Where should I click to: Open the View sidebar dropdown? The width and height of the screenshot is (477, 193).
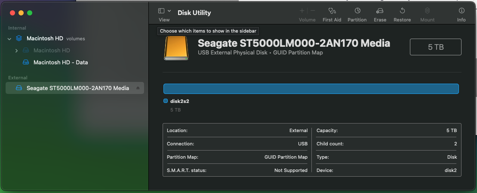click(x=164, y=11)
